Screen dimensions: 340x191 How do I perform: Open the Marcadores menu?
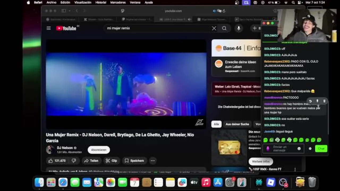(118, 2)
